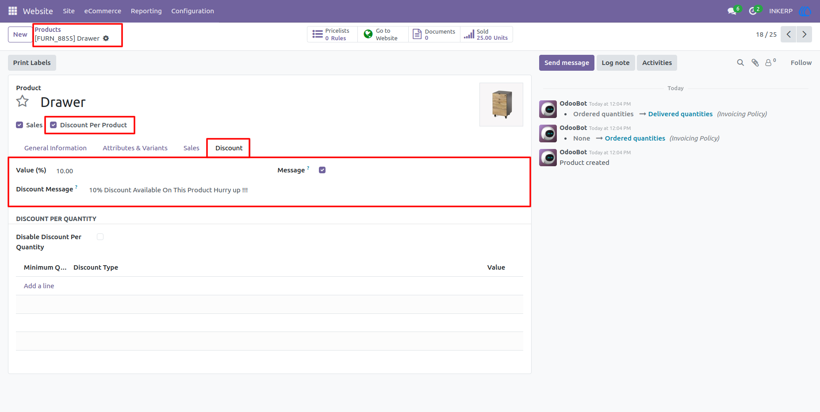This screenshot has width=820, height=412.
Task: Click Print Labels button
Action: pos(32,63)
